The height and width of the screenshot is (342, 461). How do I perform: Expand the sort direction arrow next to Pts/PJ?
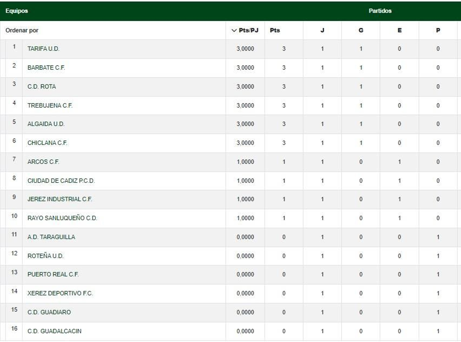pos(234,30)
